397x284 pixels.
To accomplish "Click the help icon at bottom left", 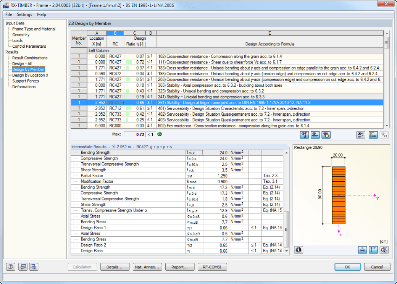I will (x=11, y=267).
